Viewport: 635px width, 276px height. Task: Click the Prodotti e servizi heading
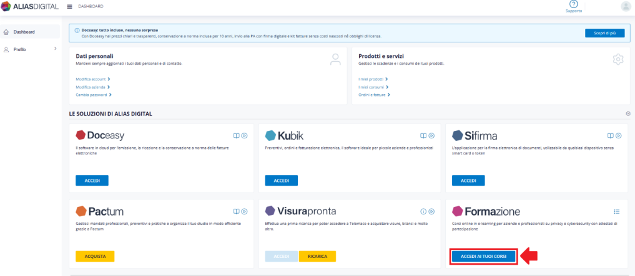[x=381, y=56]
